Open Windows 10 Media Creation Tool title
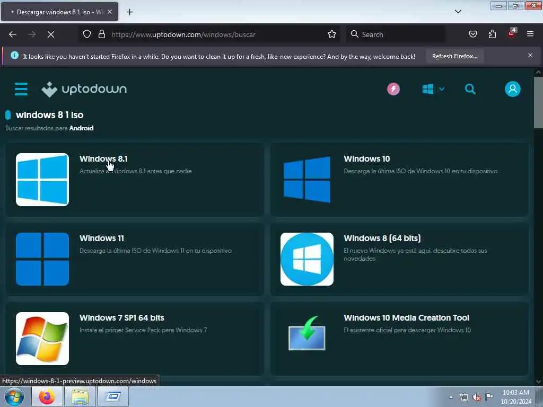The width and height of the screenshot is (543, 407). click(406, 318)
